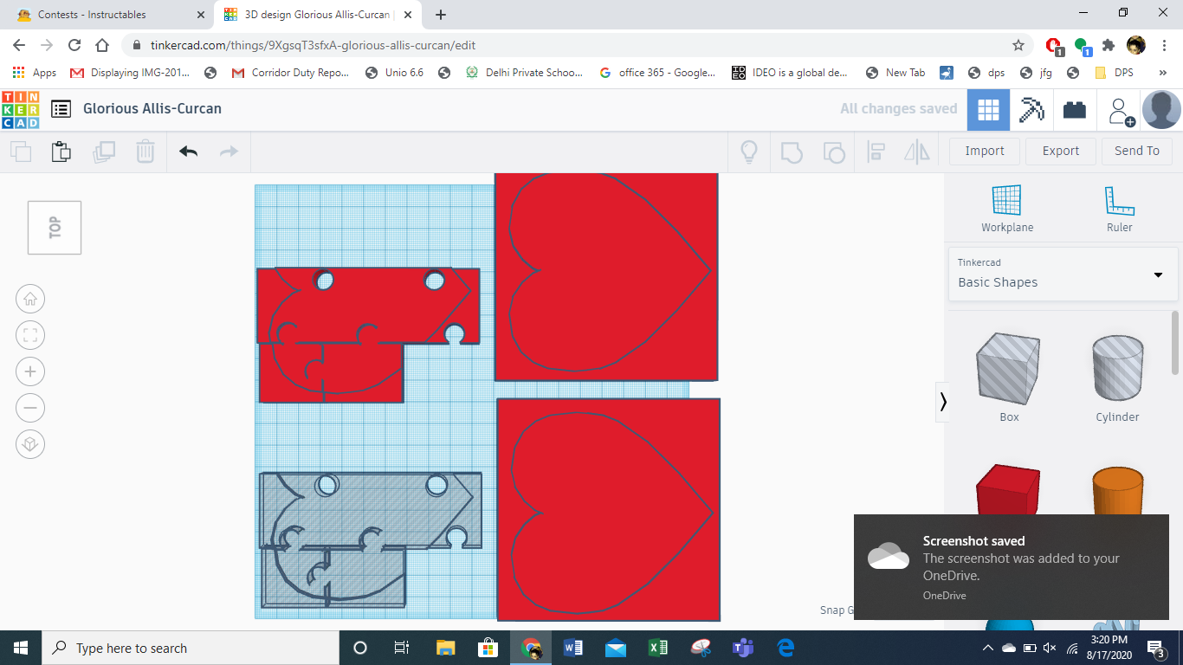The height and width of the screenshot is (665, 1183).
Task: Zoom out with the minus button
Action: click(x=30, y=408)
